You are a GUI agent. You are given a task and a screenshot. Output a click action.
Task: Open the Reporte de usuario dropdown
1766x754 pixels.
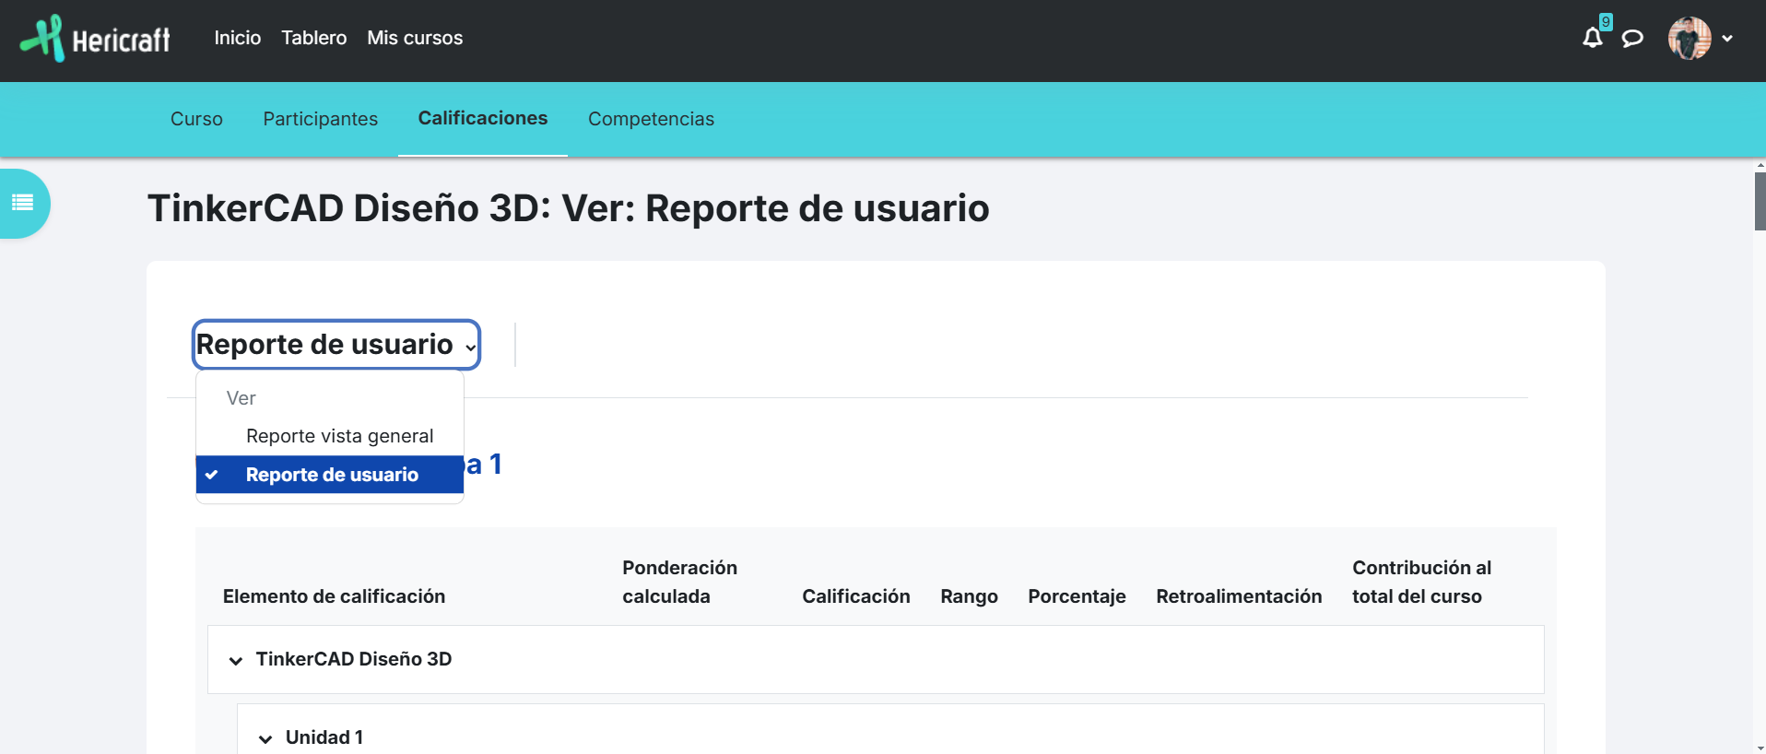336,345
